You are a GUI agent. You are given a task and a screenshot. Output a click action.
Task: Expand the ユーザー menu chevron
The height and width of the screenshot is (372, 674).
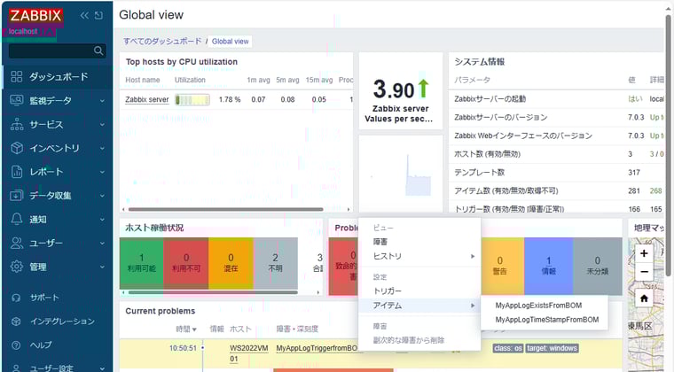(x=102, y=244)
